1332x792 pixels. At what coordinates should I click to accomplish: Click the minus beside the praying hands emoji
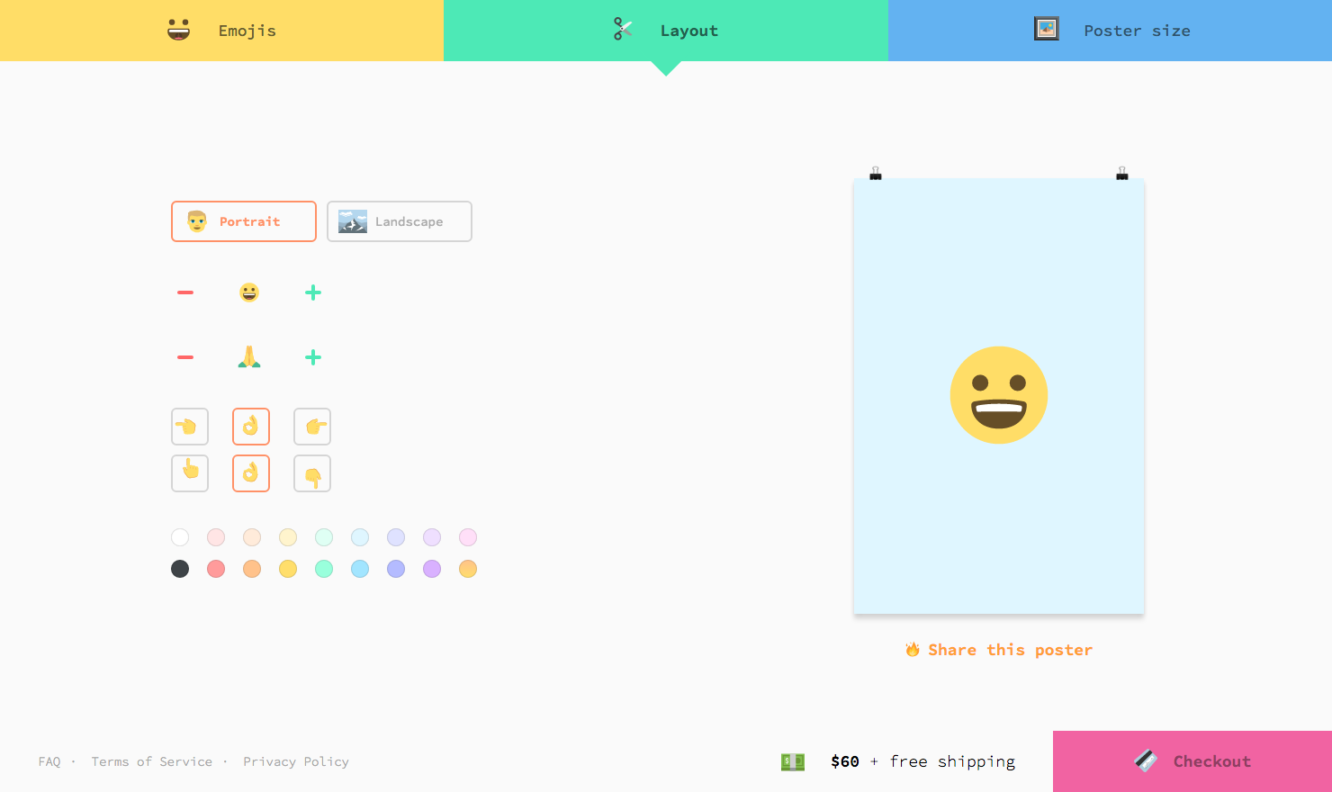pyautogui.click(x=185, y=356)
